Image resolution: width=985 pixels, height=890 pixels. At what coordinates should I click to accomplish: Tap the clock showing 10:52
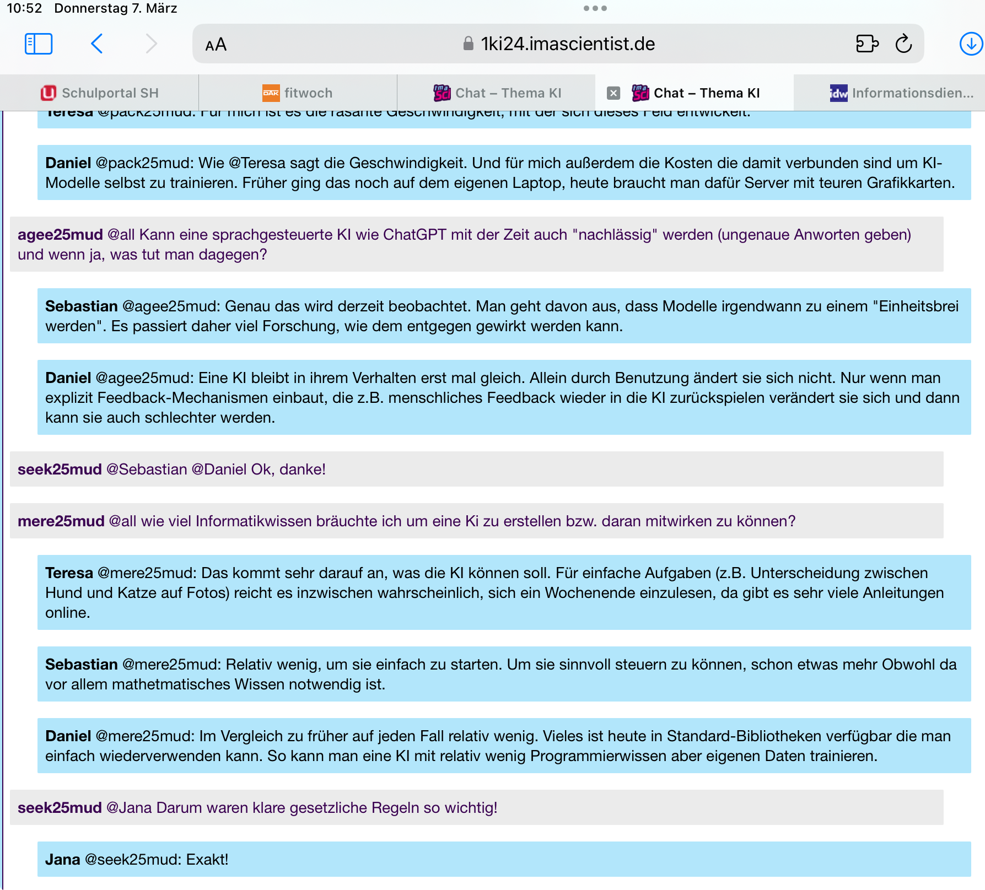click(x=24, y=8)
